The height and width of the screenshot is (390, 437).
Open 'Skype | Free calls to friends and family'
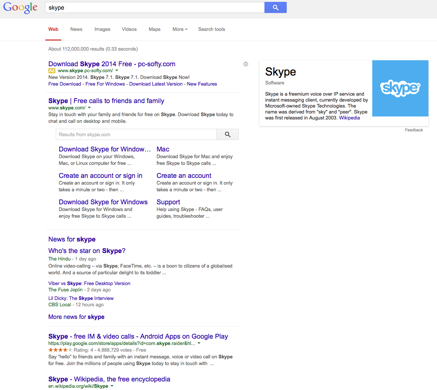point(106,100)
